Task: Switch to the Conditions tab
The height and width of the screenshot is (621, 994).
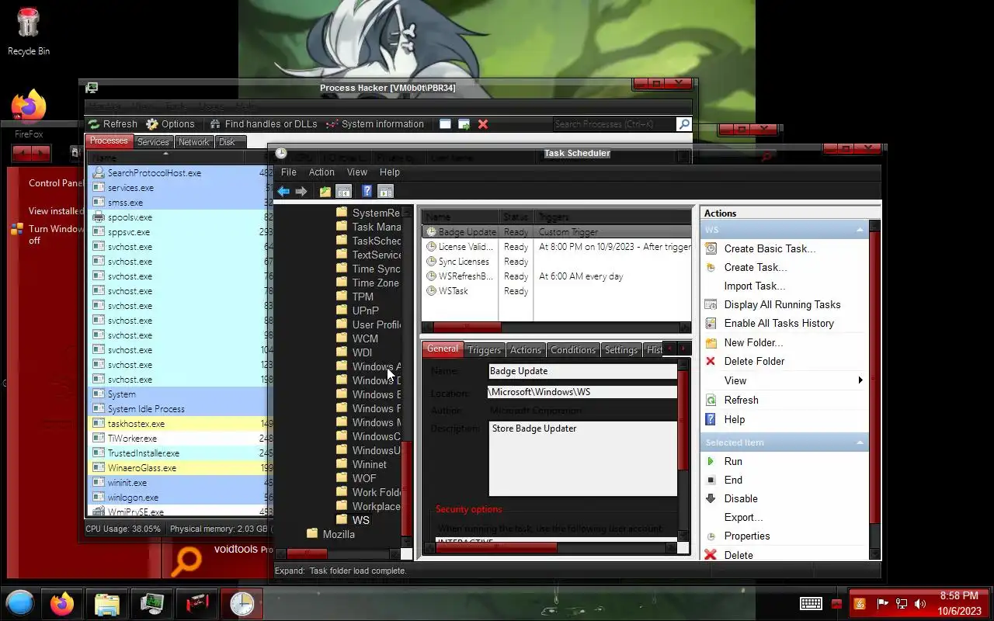Action: click(573, 350)
